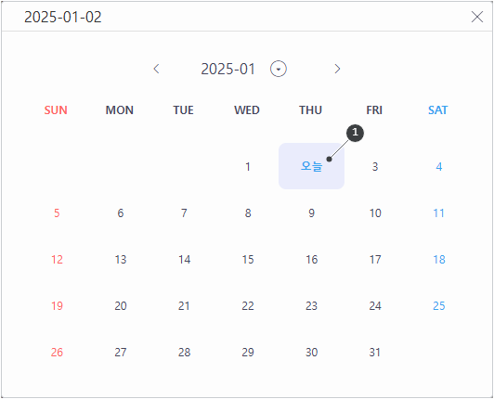Pick January 1 on the calendar

pos(248,166)
